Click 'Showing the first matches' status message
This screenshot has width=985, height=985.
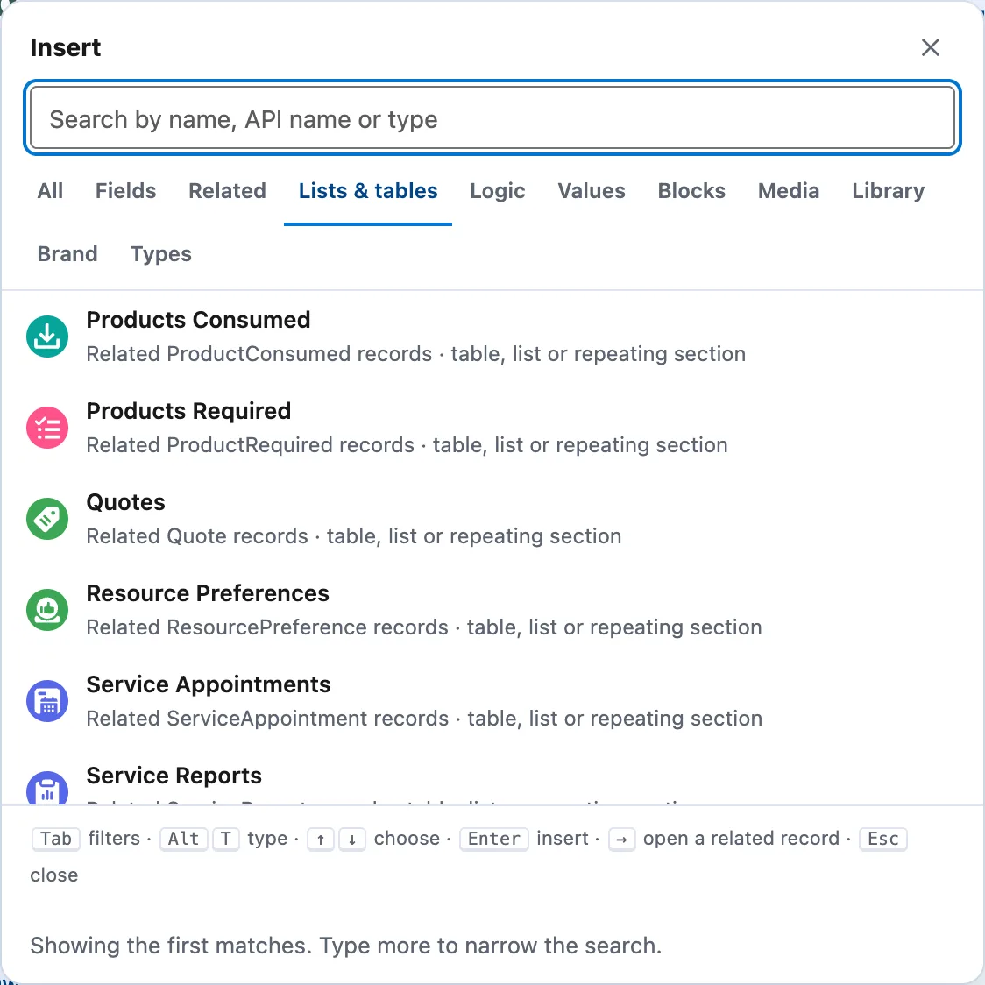pyautogui.click(x=346, y=946)
